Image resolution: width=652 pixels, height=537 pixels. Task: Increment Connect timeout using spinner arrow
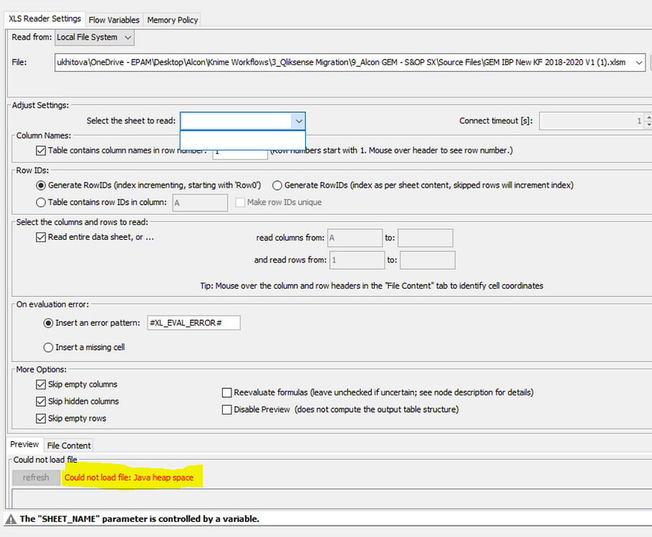648,117
